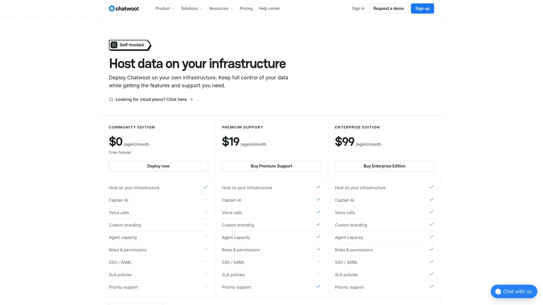Click Premium Captain AI checkmark

319,199
